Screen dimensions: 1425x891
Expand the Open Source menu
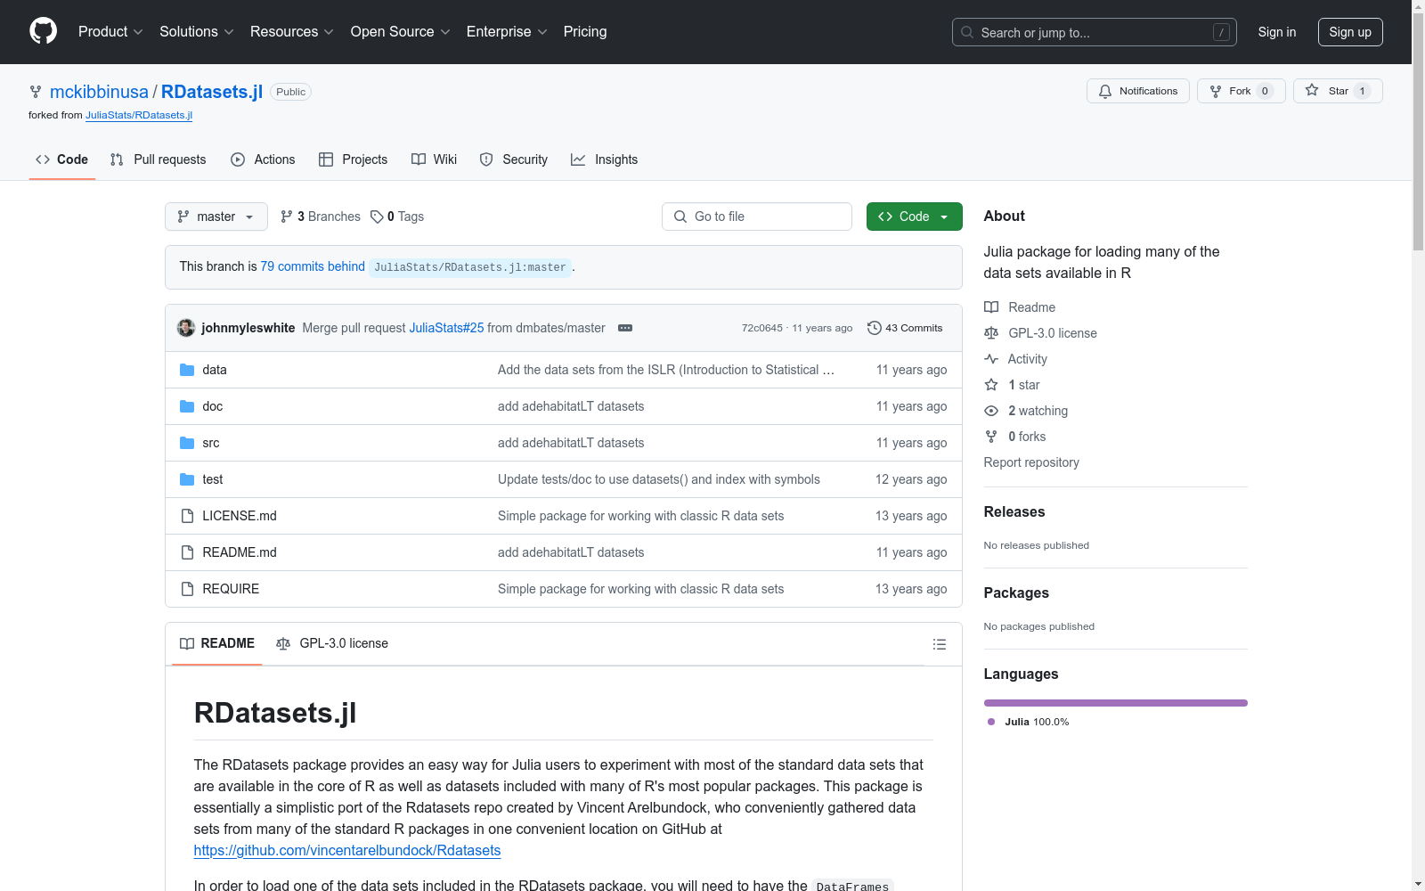click(x=401, y=32)
